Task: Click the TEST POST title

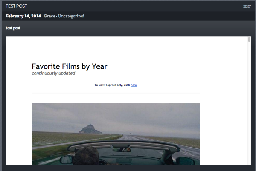Action: (16, 6)
